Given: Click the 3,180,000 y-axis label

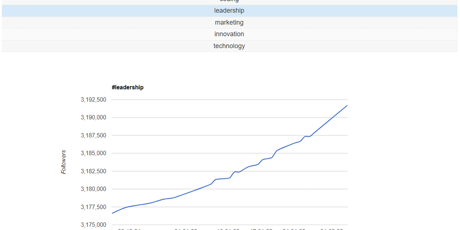Looking at the screenshot, I should pyautogui.click(x=93, y=189).
